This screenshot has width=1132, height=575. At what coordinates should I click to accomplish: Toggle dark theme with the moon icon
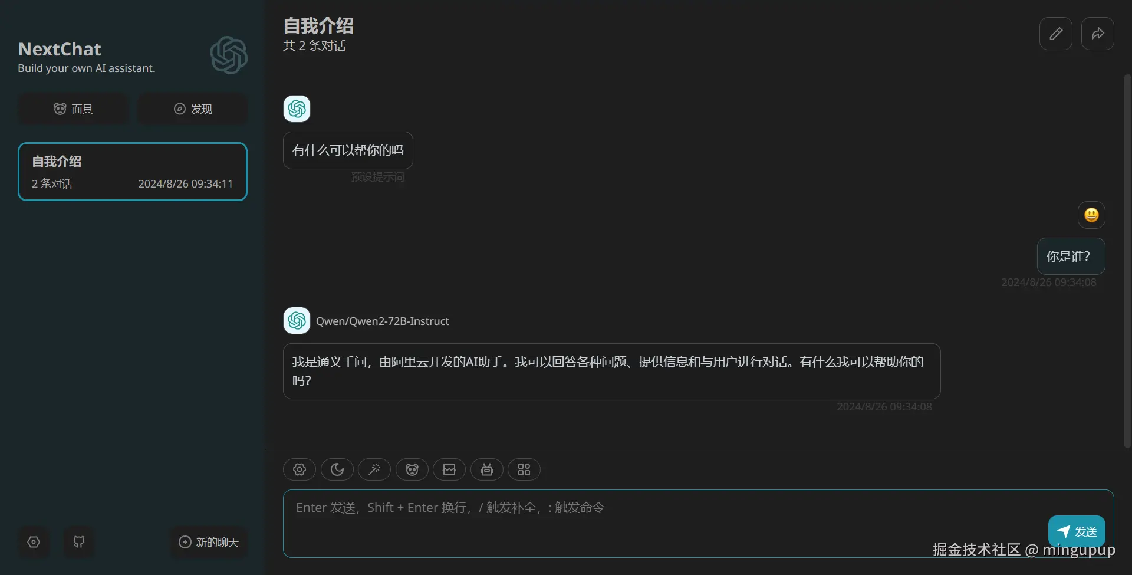point(337,469)
